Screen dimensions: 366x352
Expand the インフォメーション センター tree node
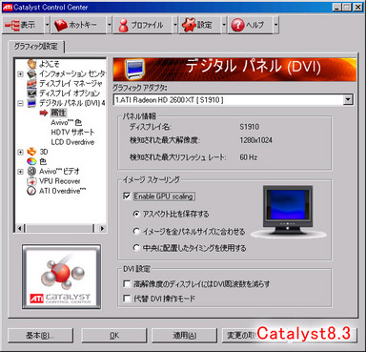(20, 73)
